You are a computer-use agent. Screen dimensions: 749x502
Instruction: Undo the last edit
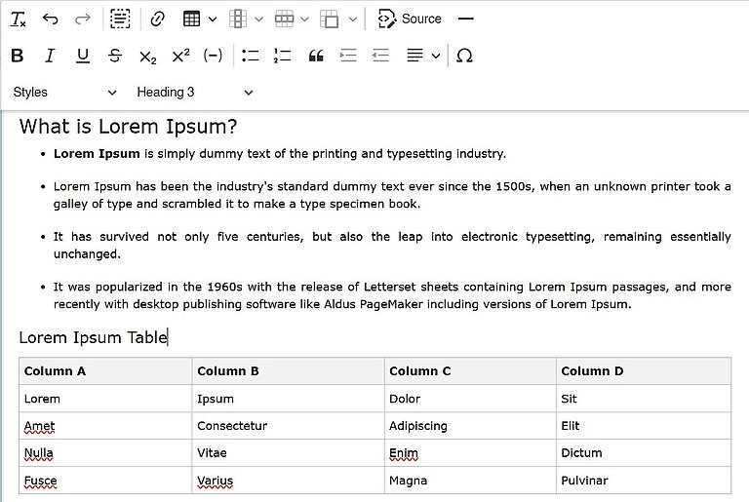click(x=51, y=19)
